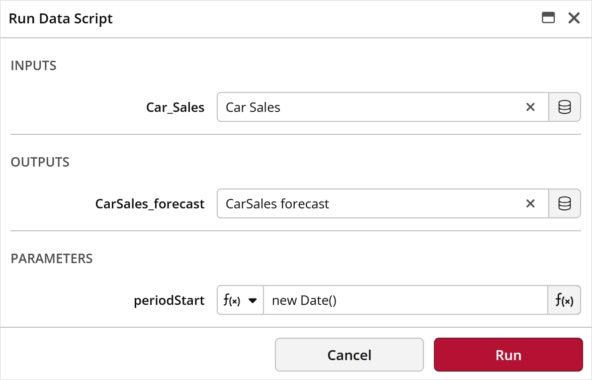Screen dimensions: 592x380
Task: Click the OUTPUTS section heading
Action: tap(40, 162)
